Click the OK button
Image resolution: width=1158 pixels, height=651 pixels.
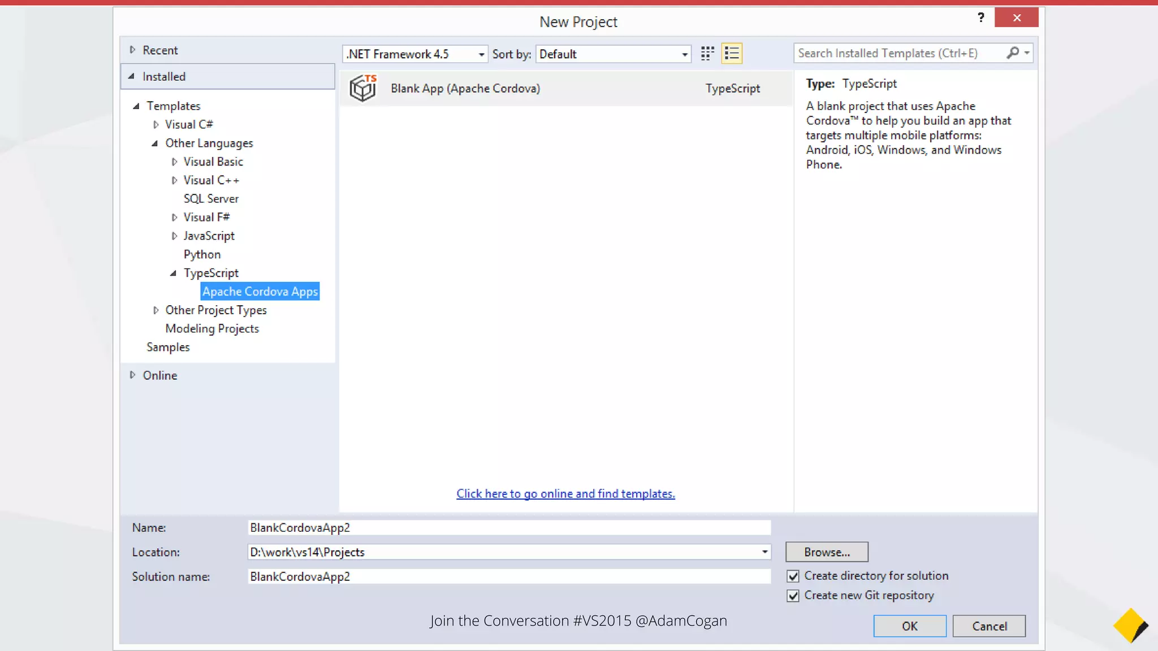pos(909,626)
